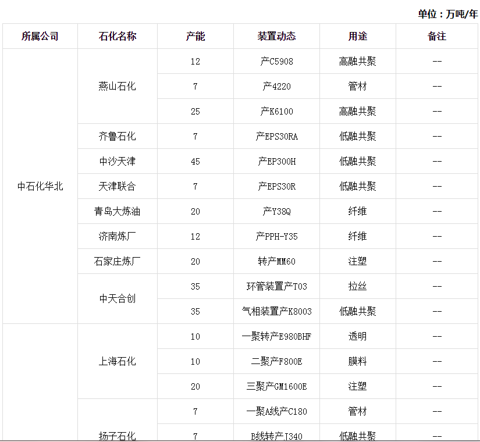Click the 产Y38Q cell
This screenshot has width=480, height=442.
pos(277,212)
